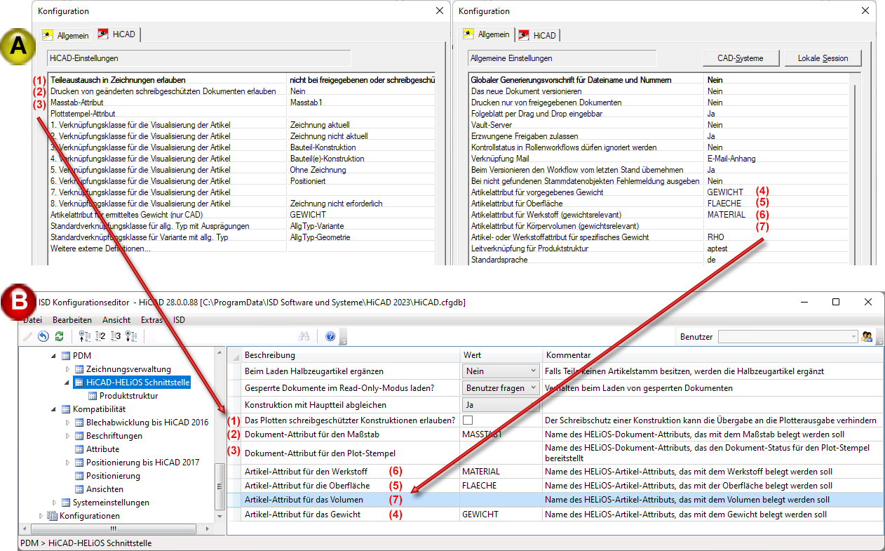Click the CAD-Systeme button
This screenshot has width=885, height=551.
[x=740, y=58]
